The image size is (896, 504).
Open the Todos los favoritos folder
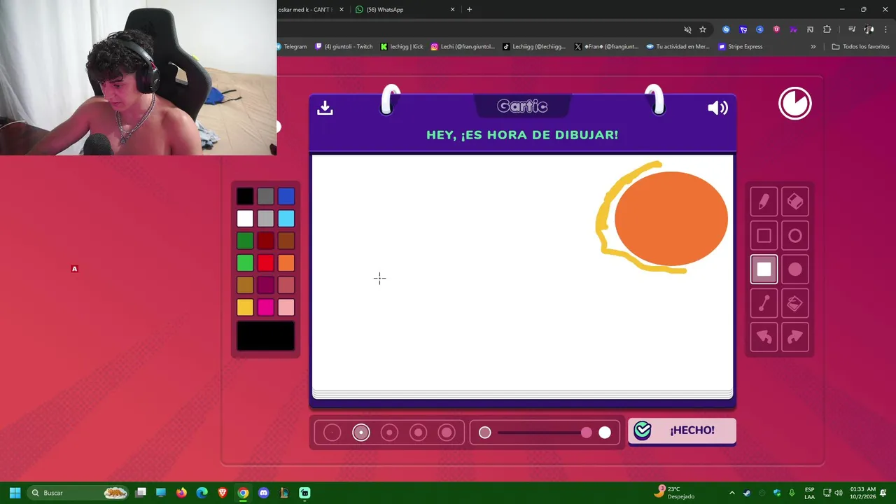point(860,47)
